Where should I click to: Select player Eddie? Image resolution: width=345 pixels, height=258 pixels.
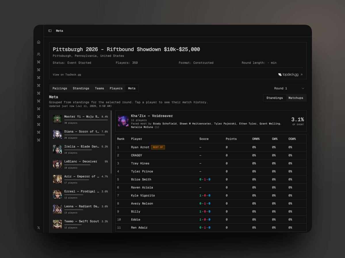tap(136, 219)
